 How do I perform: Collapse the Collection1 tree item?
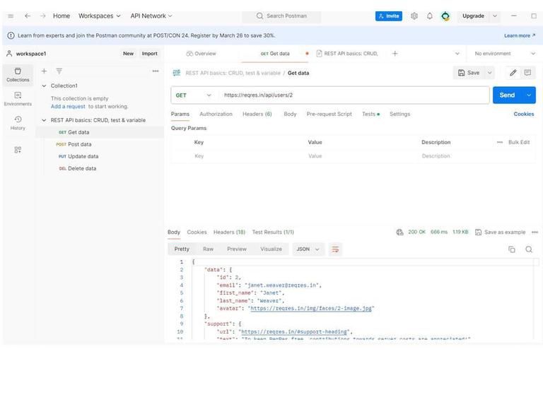[44, 85]
